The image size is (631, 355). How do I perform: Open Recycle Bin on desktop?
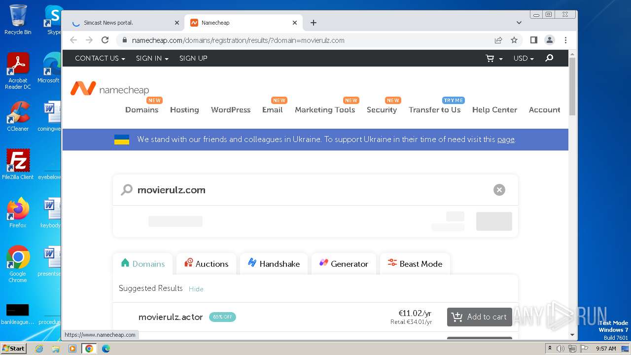click(18, 20)
